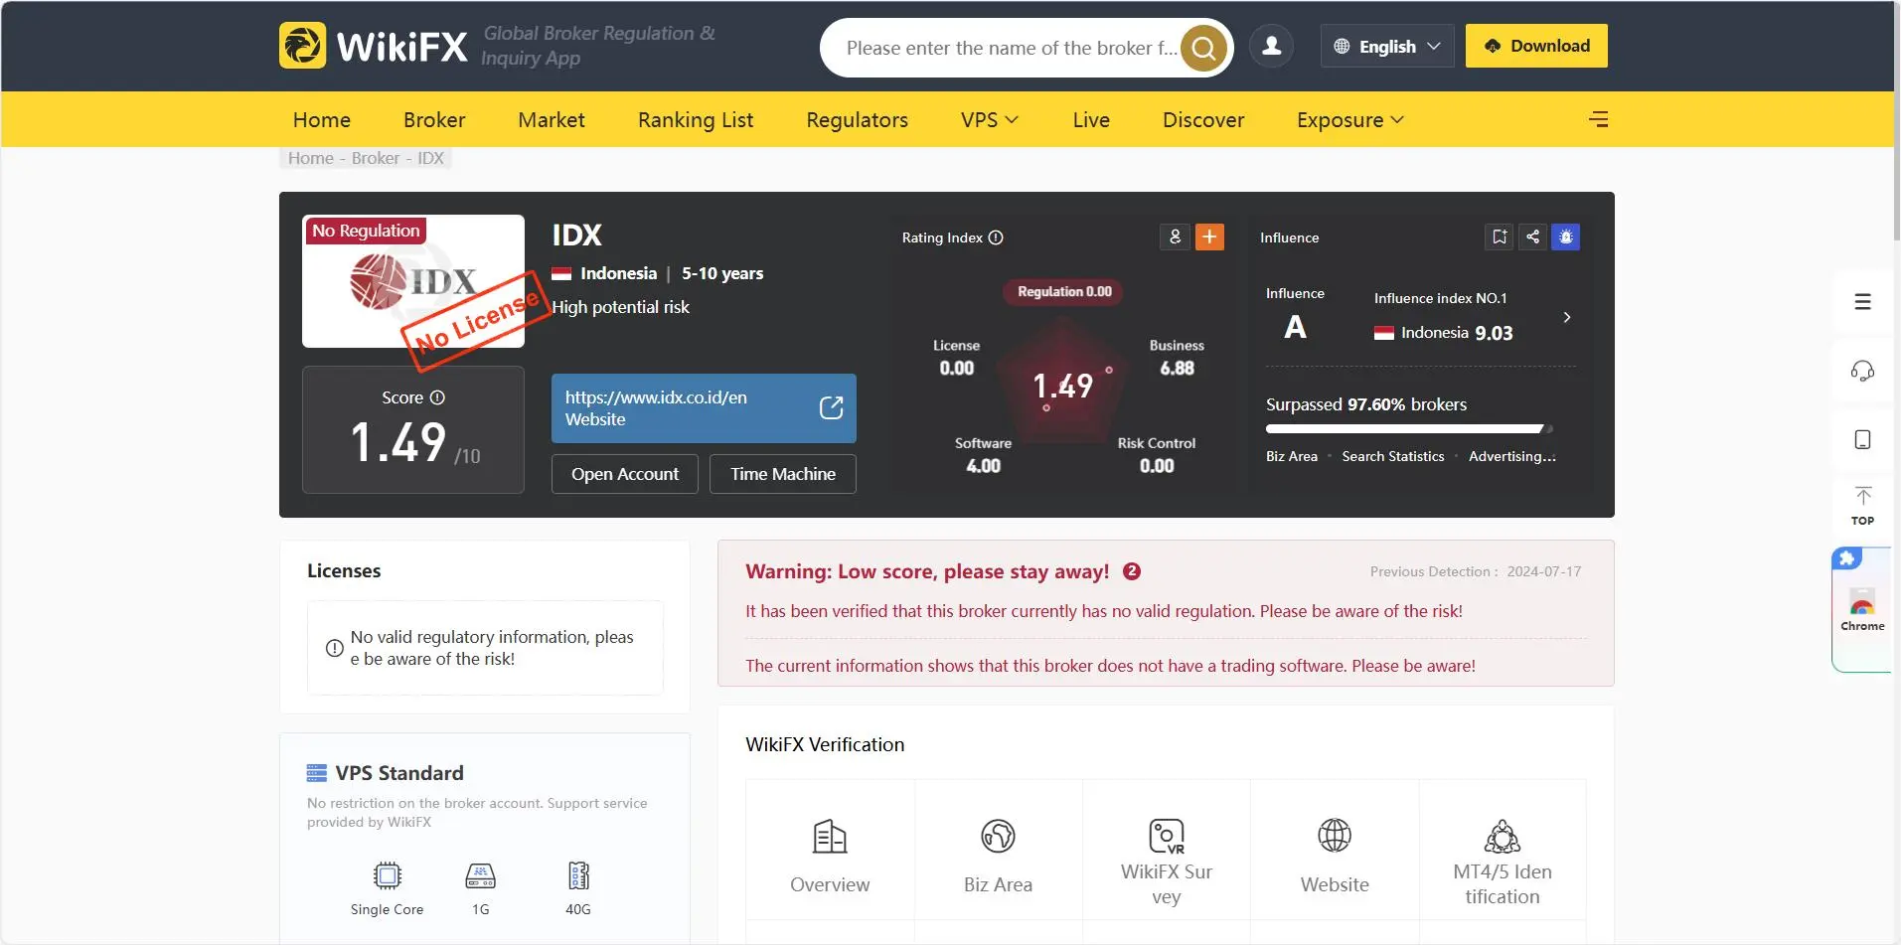Click the Score info icon

tap(437, 397)
